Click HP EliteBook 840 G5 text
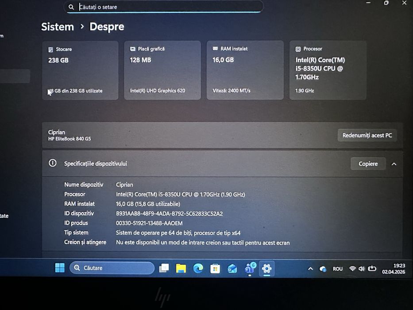The height and width of the screenshot is (310, 413). (69, 139)
